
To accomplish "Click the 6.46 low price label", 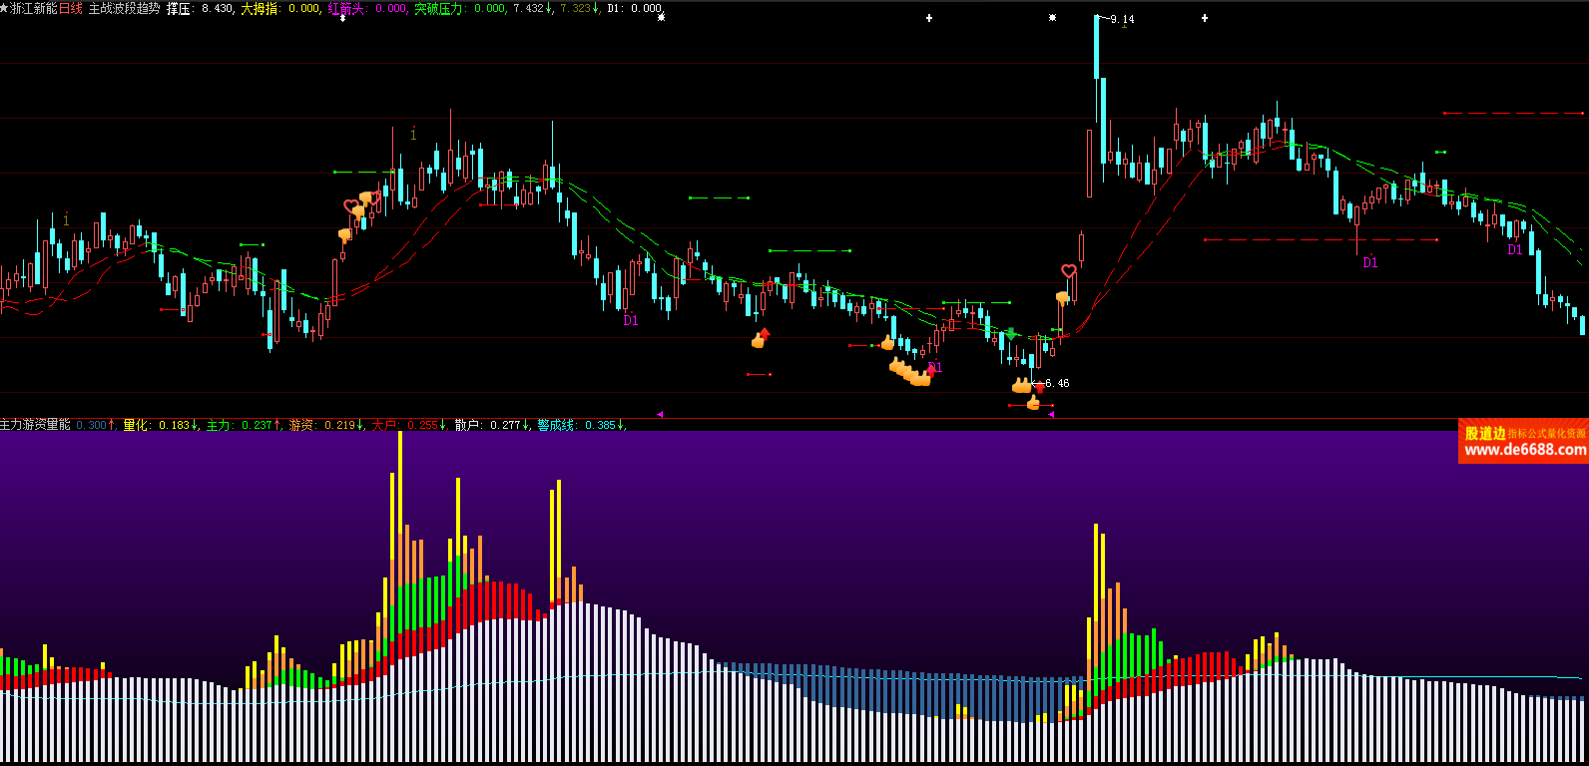I will (x=1056, y=383).
